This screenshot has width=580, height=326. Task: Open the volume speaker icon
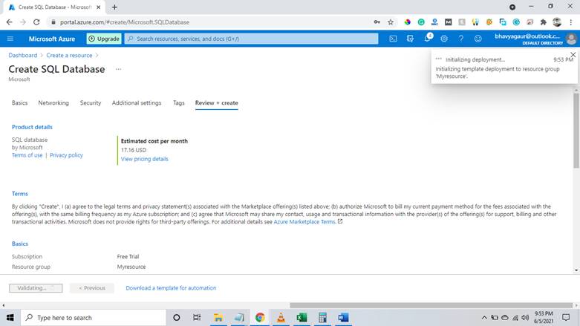tap(525, 318)
